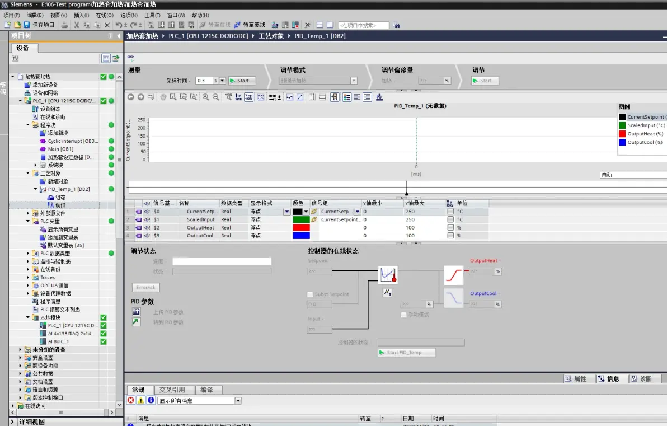Click the Cut scissors icon
The width and height of the screenshot is (667, 426).
[77, 25]
